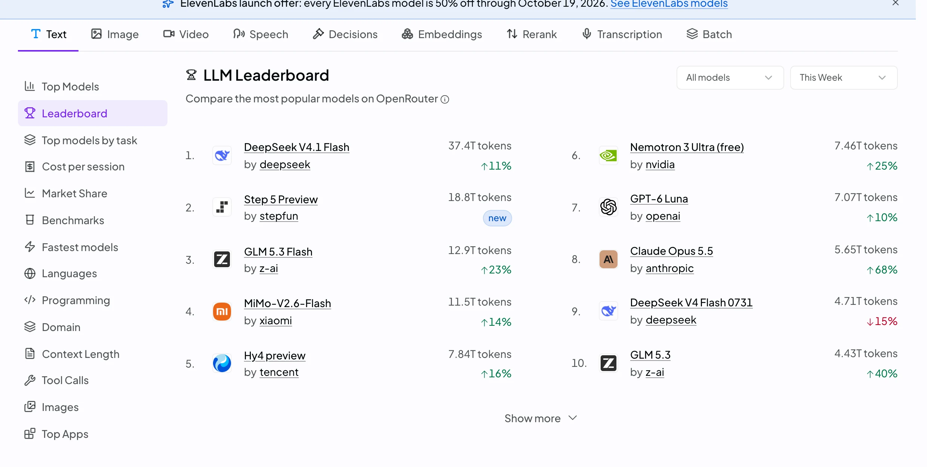
Task: Click the GLM 5.3 Flash Z logo
Action: (222, 259)
